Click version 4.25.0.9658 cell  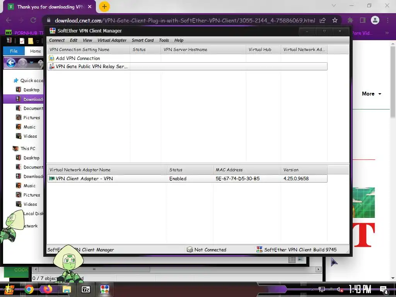click(x=296, y=179)
